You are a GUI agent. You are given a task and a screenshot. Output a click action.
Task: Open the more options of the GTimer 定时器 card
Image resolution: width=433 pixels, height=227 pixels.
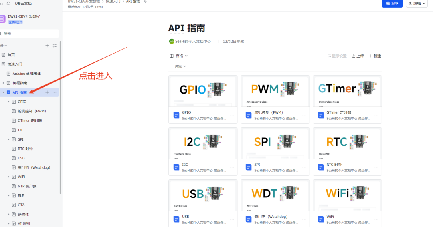pyautogui.click(x=376, y=115)
